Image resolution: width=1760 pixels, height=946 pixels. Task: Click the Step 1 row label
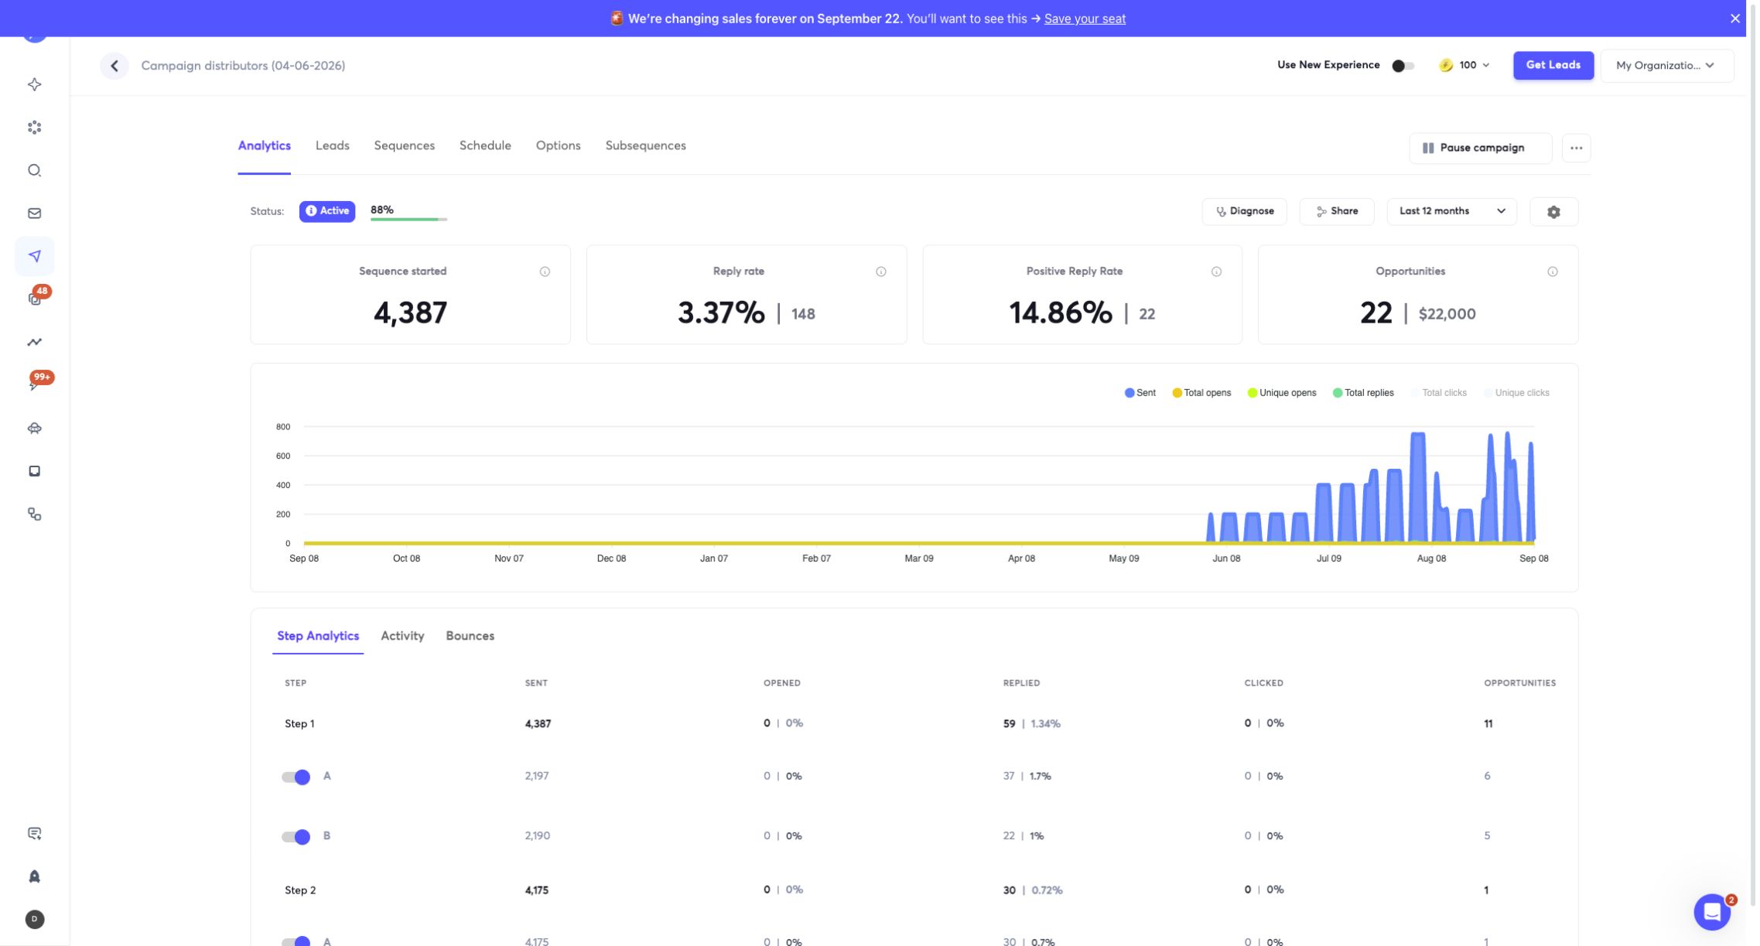[299, 724]
